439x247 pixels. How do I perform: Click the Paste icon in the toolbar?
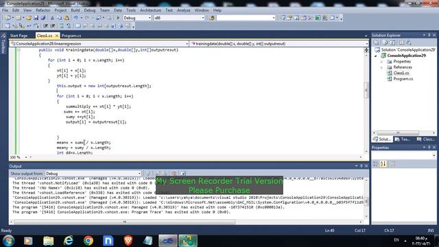click(67, 18)
